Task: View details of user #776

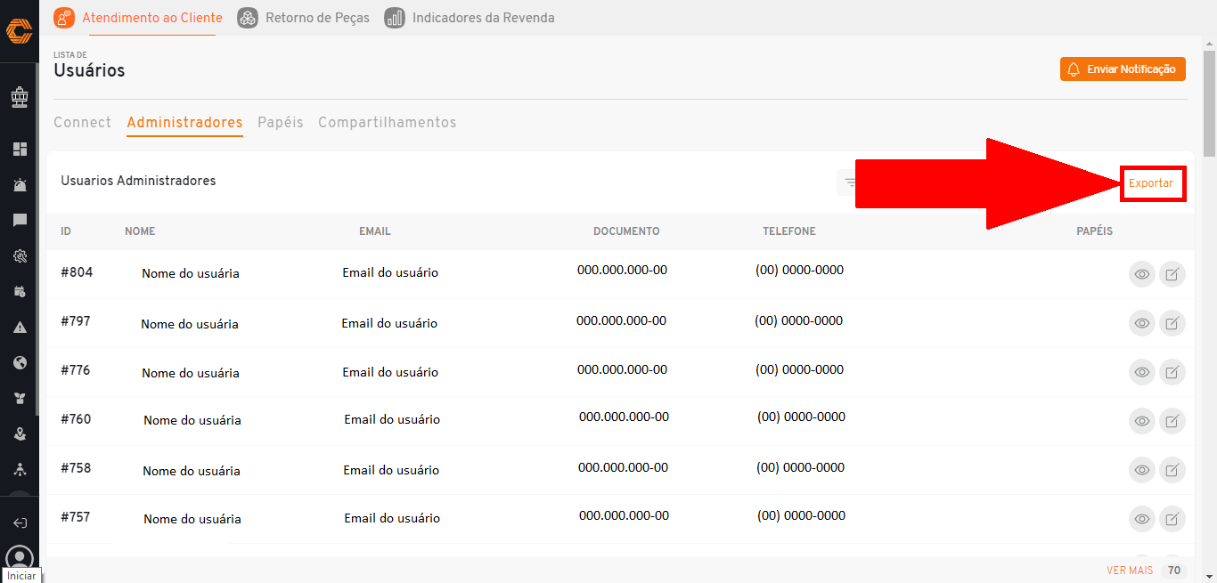Action: pyautogui.click(x=1141, y=372)
